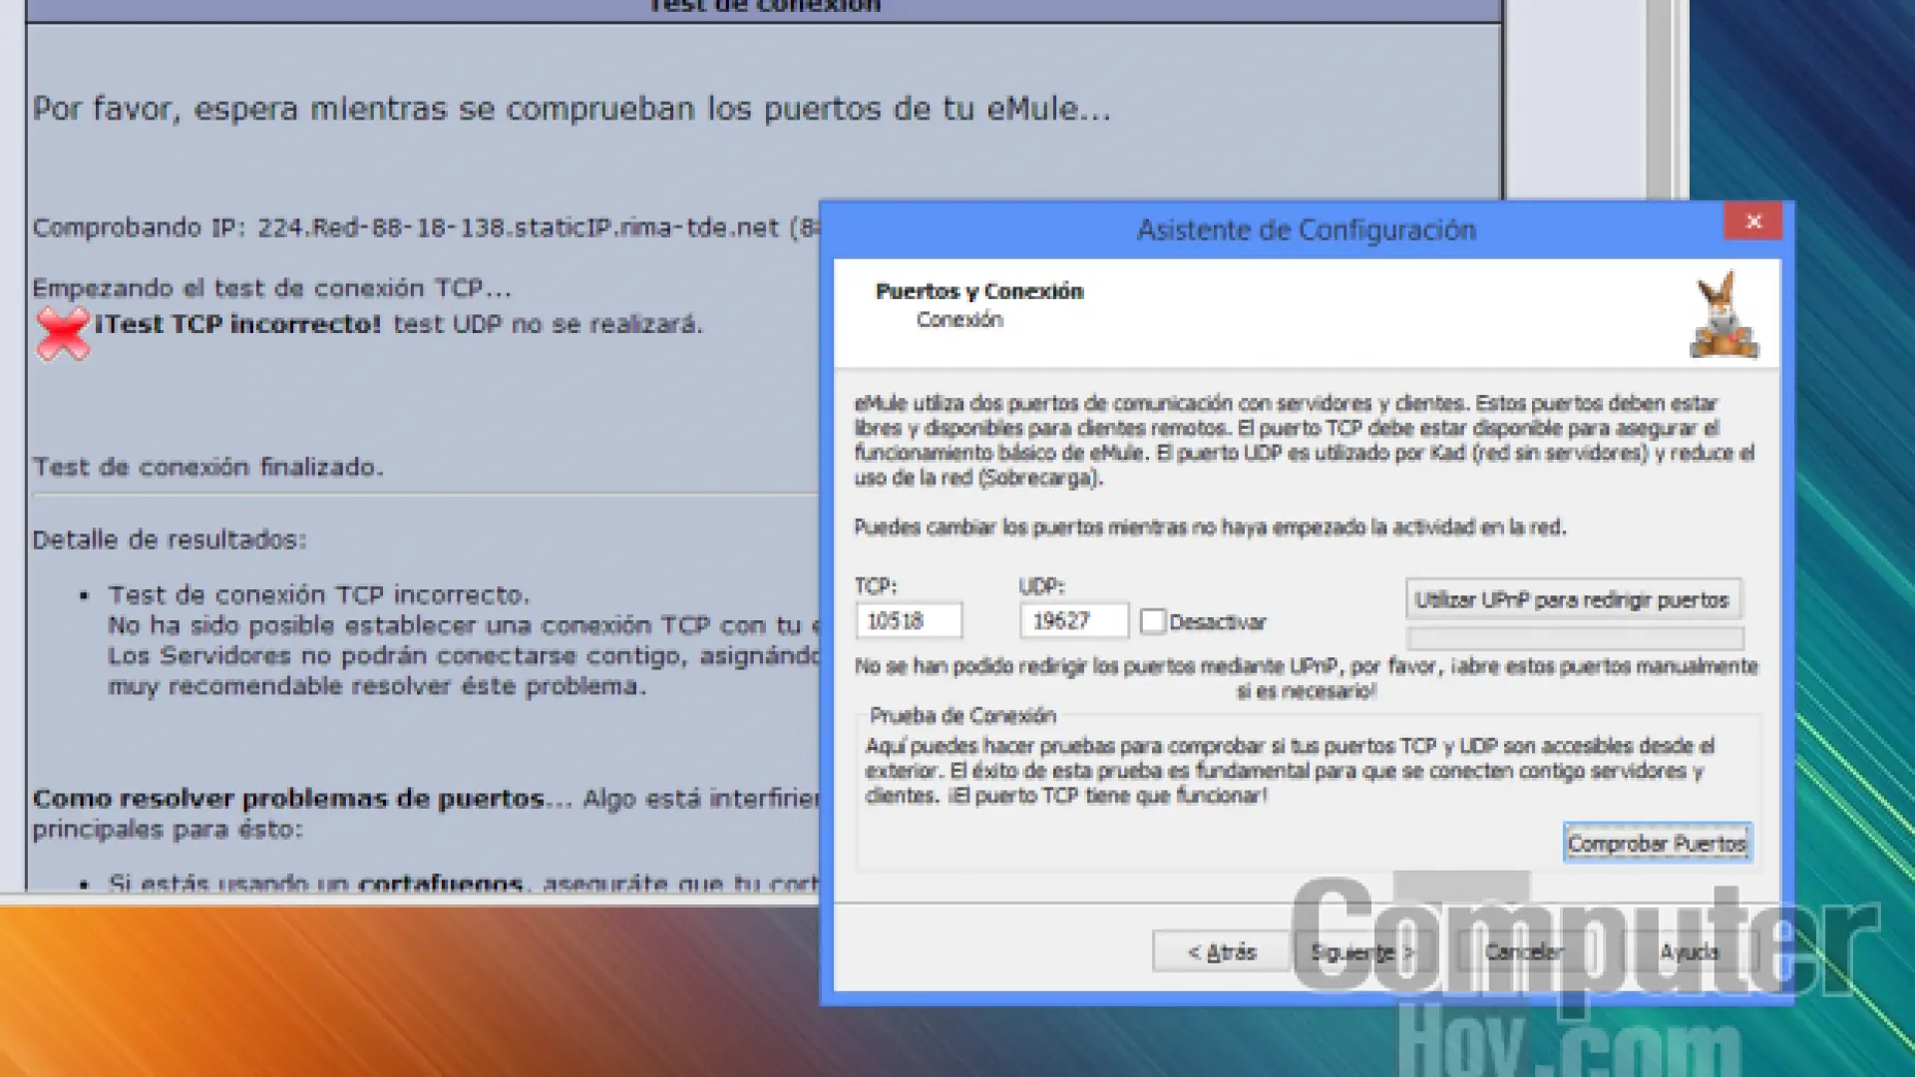The height and width of the screenshot is (1077, 1915).
Task: Click the bold cortafuegos word
Action: (x=440, y=883)
